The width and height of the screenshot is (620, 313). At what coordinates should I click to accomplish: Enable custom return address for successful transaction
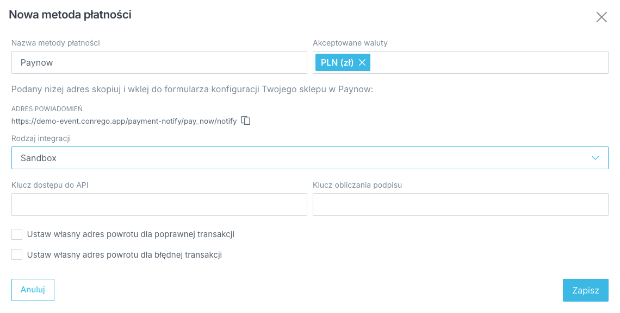[17, 234]
